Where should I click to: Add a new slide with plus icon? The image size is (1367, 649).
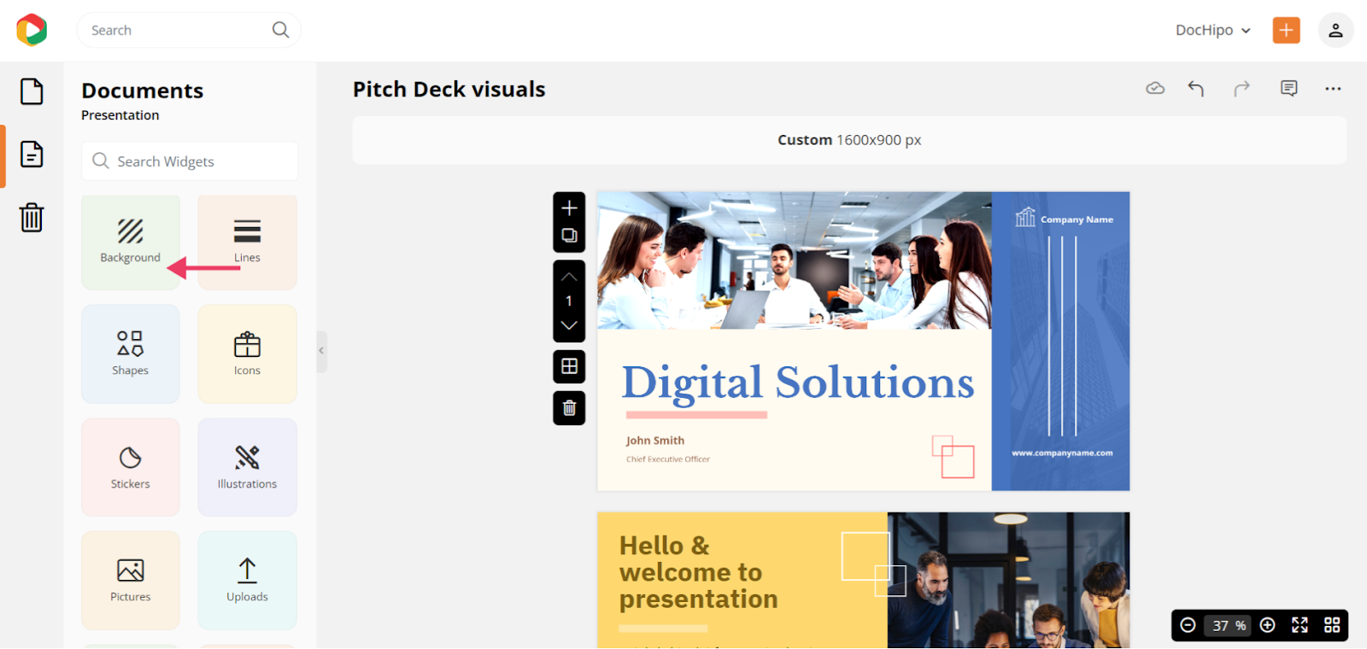tap(569, 208)
